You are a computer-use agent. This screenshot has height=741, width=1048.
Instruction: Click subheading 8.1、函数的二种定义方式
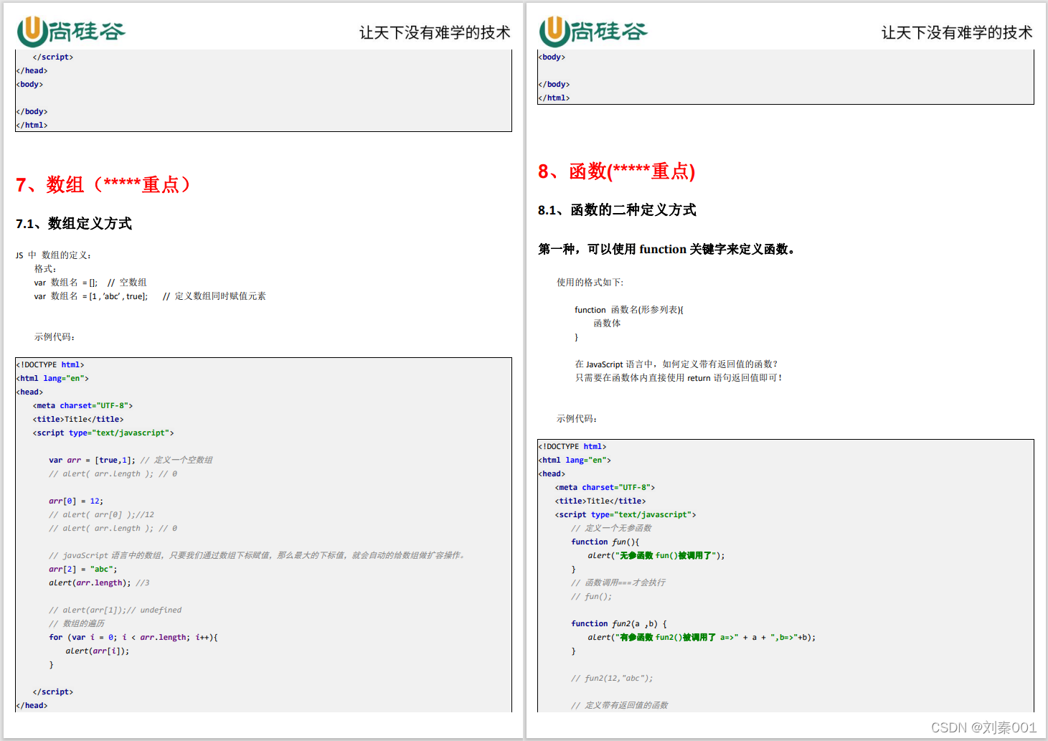(617, 210)
